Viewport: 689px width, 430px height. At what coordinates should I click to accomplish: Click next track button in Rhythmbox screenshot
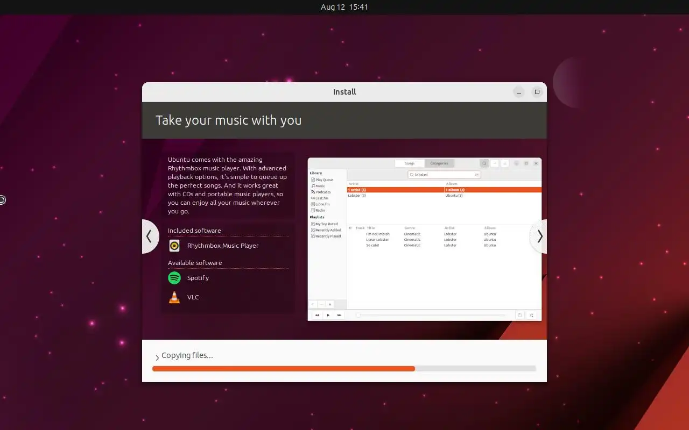339,315
